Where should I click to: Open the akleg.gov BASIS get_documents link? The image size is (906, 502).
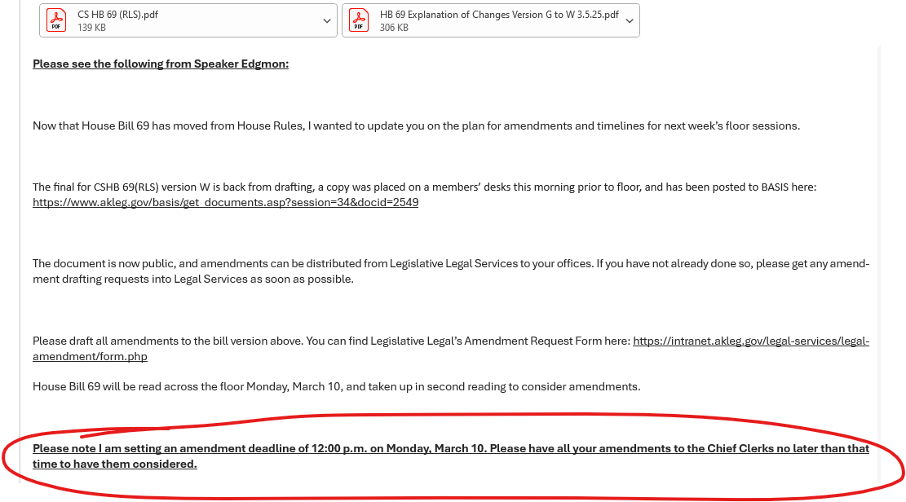[x=225, y=203]
